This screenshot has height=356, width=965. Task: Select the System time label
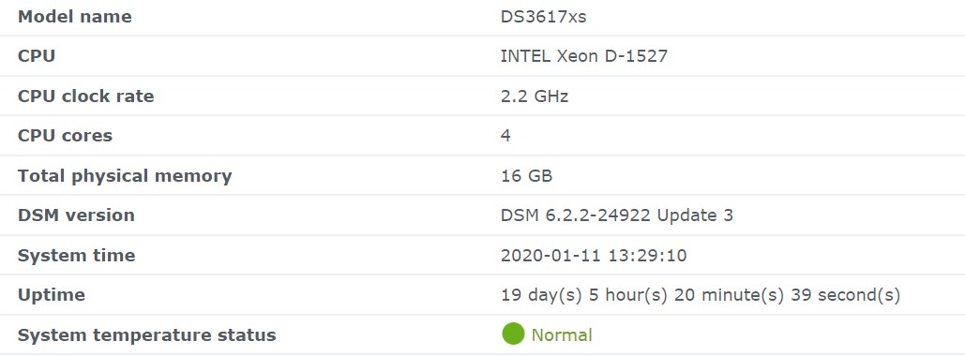[x=76, y=255]
